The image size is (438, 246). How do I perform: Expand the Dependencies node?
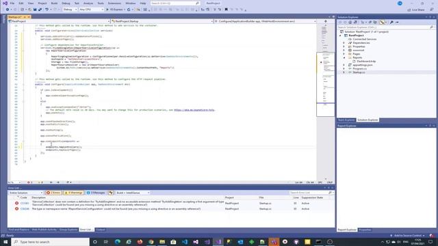[344, 43]
